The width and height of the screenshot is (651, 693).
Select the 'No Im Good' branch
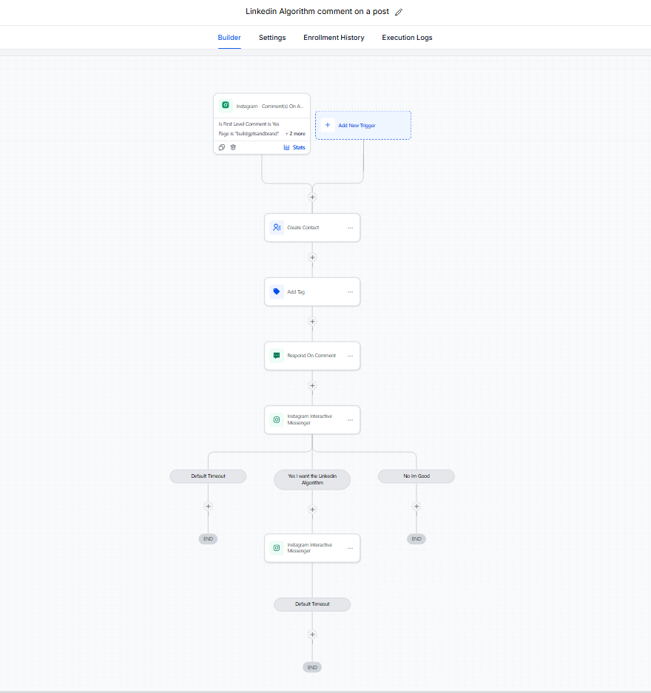tap(416, 476)
